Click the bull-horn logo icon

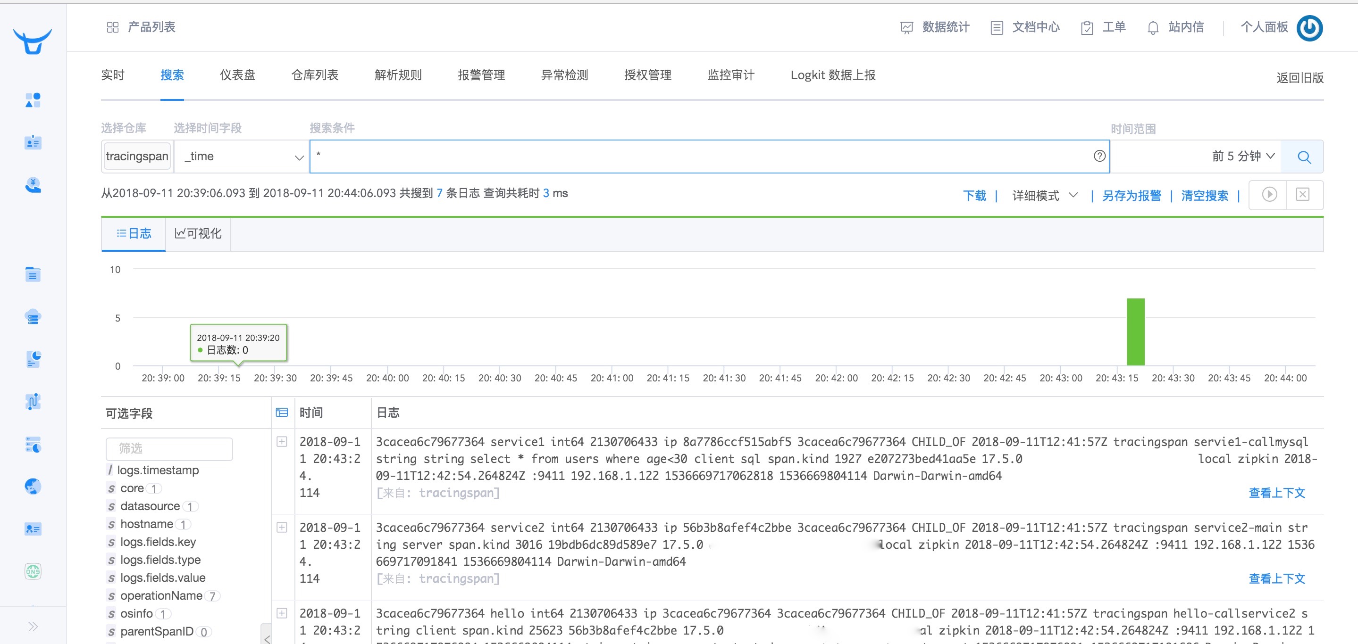(33, 41)
